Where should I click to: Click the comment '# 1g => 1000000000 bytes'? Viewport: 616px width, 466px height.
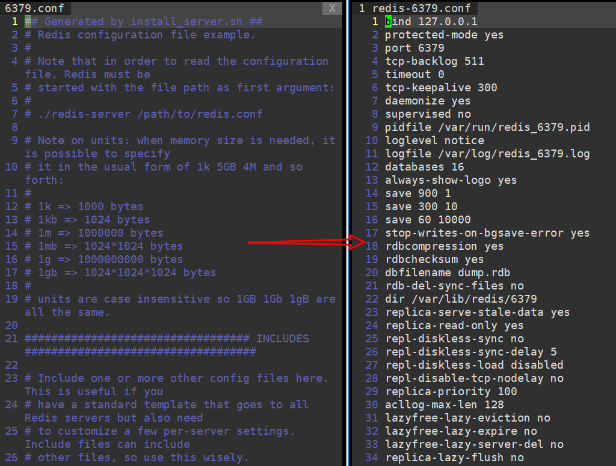(103, 259)
